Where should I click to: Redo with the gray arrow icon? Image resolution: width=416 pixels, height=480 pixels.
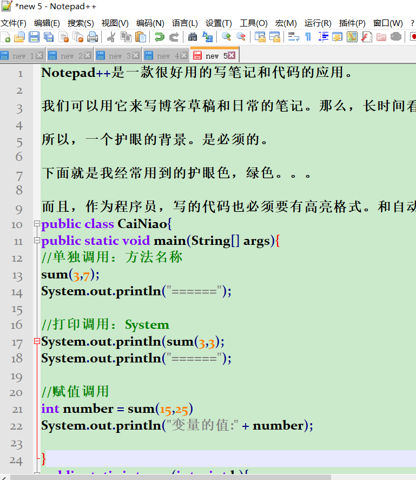click(x=174, y=37)
